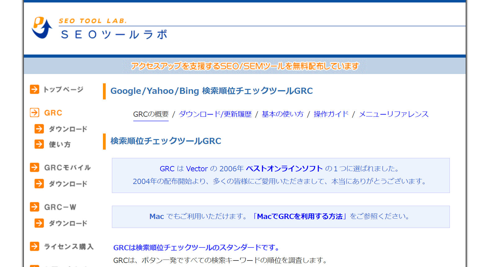The width and height of the screenshot is (492, 267).
Task: Click the arrow icon beside GRC in the sidebar
Action: point(34,112)
